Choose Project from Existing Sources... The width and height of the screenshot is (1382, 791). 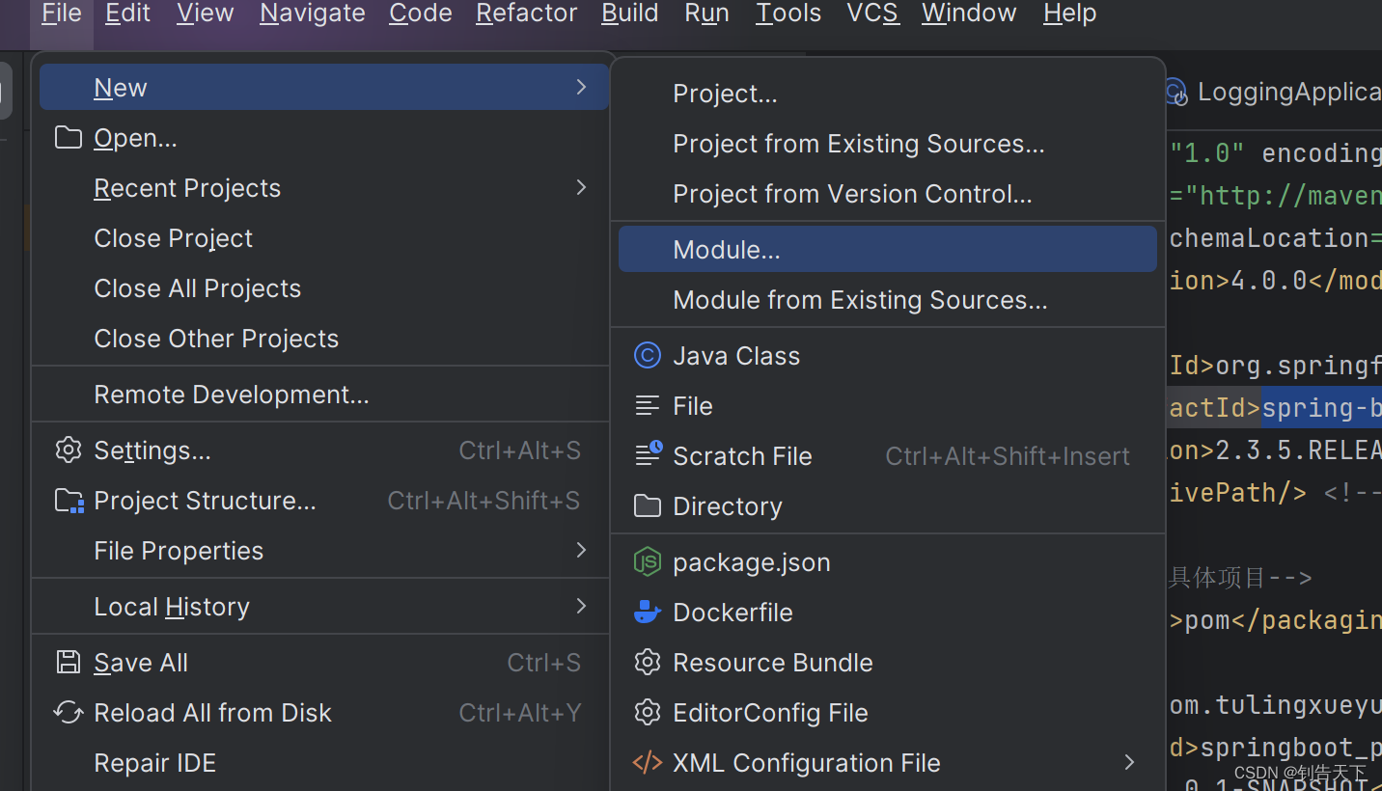click(888, 144)
